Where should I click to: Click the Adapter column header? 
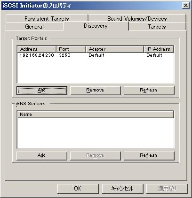[x=115, y=49]
